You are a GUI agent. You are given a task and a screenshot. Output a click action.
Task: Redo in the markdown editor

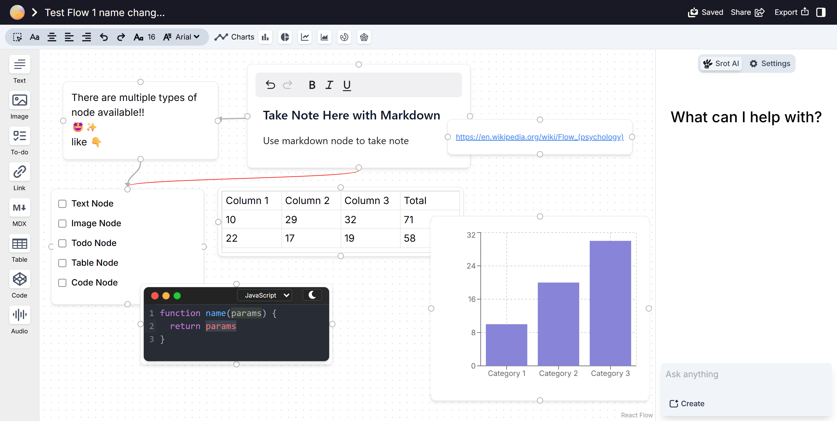point(287,85)
